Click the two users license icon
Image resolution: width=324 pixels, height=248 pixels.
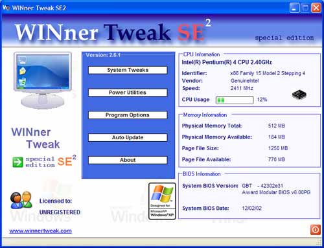21,200
